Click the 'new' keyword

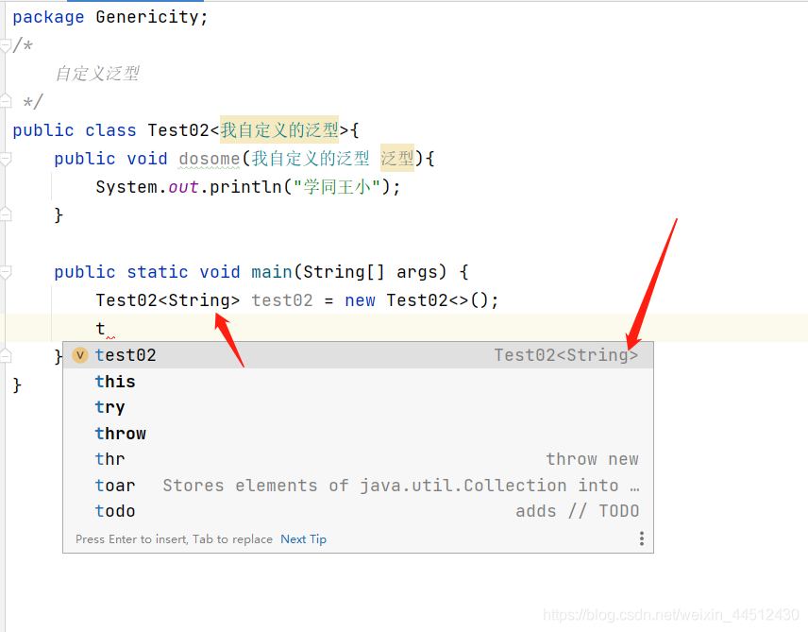point(360,300)
